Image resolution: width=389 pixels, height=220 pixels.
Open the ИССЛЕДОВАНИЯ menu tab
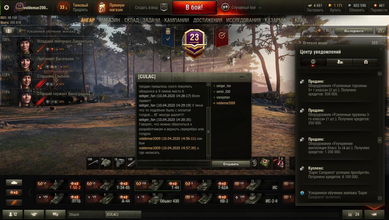tap(243, 20)
